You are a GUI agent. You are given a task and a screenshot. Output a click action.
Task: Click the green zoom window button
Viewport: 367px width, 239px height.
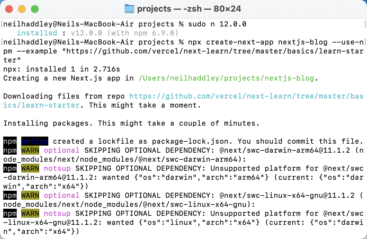point(34,9)
